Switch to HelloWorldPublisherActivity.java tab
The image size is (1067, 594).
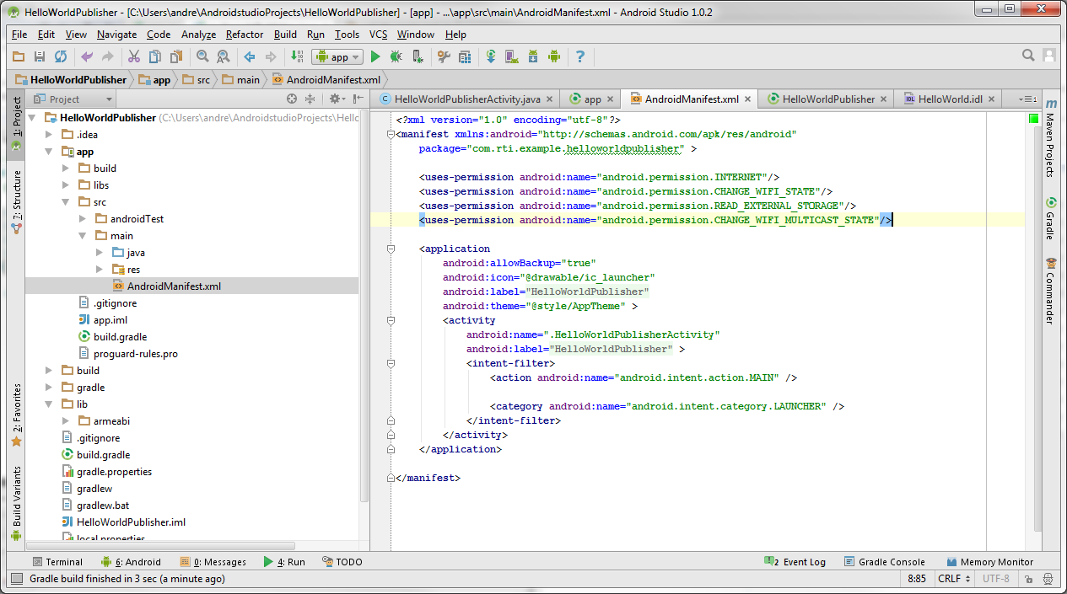[467, 99]
